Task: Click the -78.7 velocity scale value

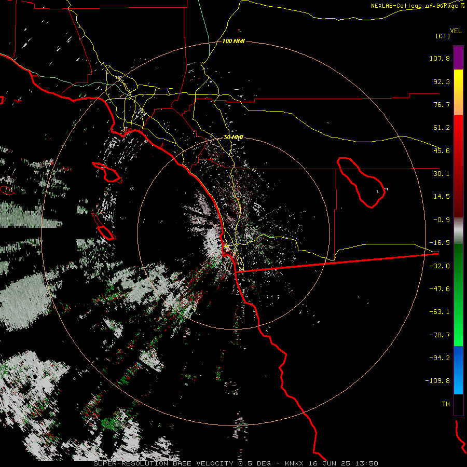Action: click(439, 335)
